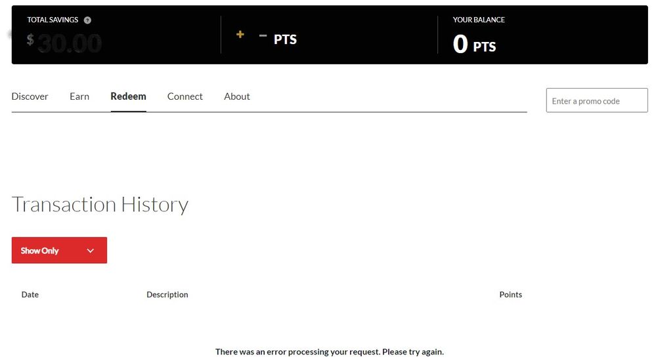The image size is (656, 359).
Task: Click the Description column header
Action: pos(167,295)
